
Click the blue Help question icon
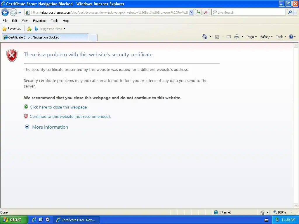click(291, 37)
